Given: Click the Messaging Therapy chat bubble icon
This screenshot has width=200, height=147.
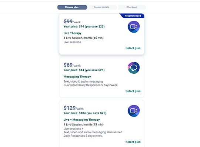Looking at the screenshot, I should [134, 68].
